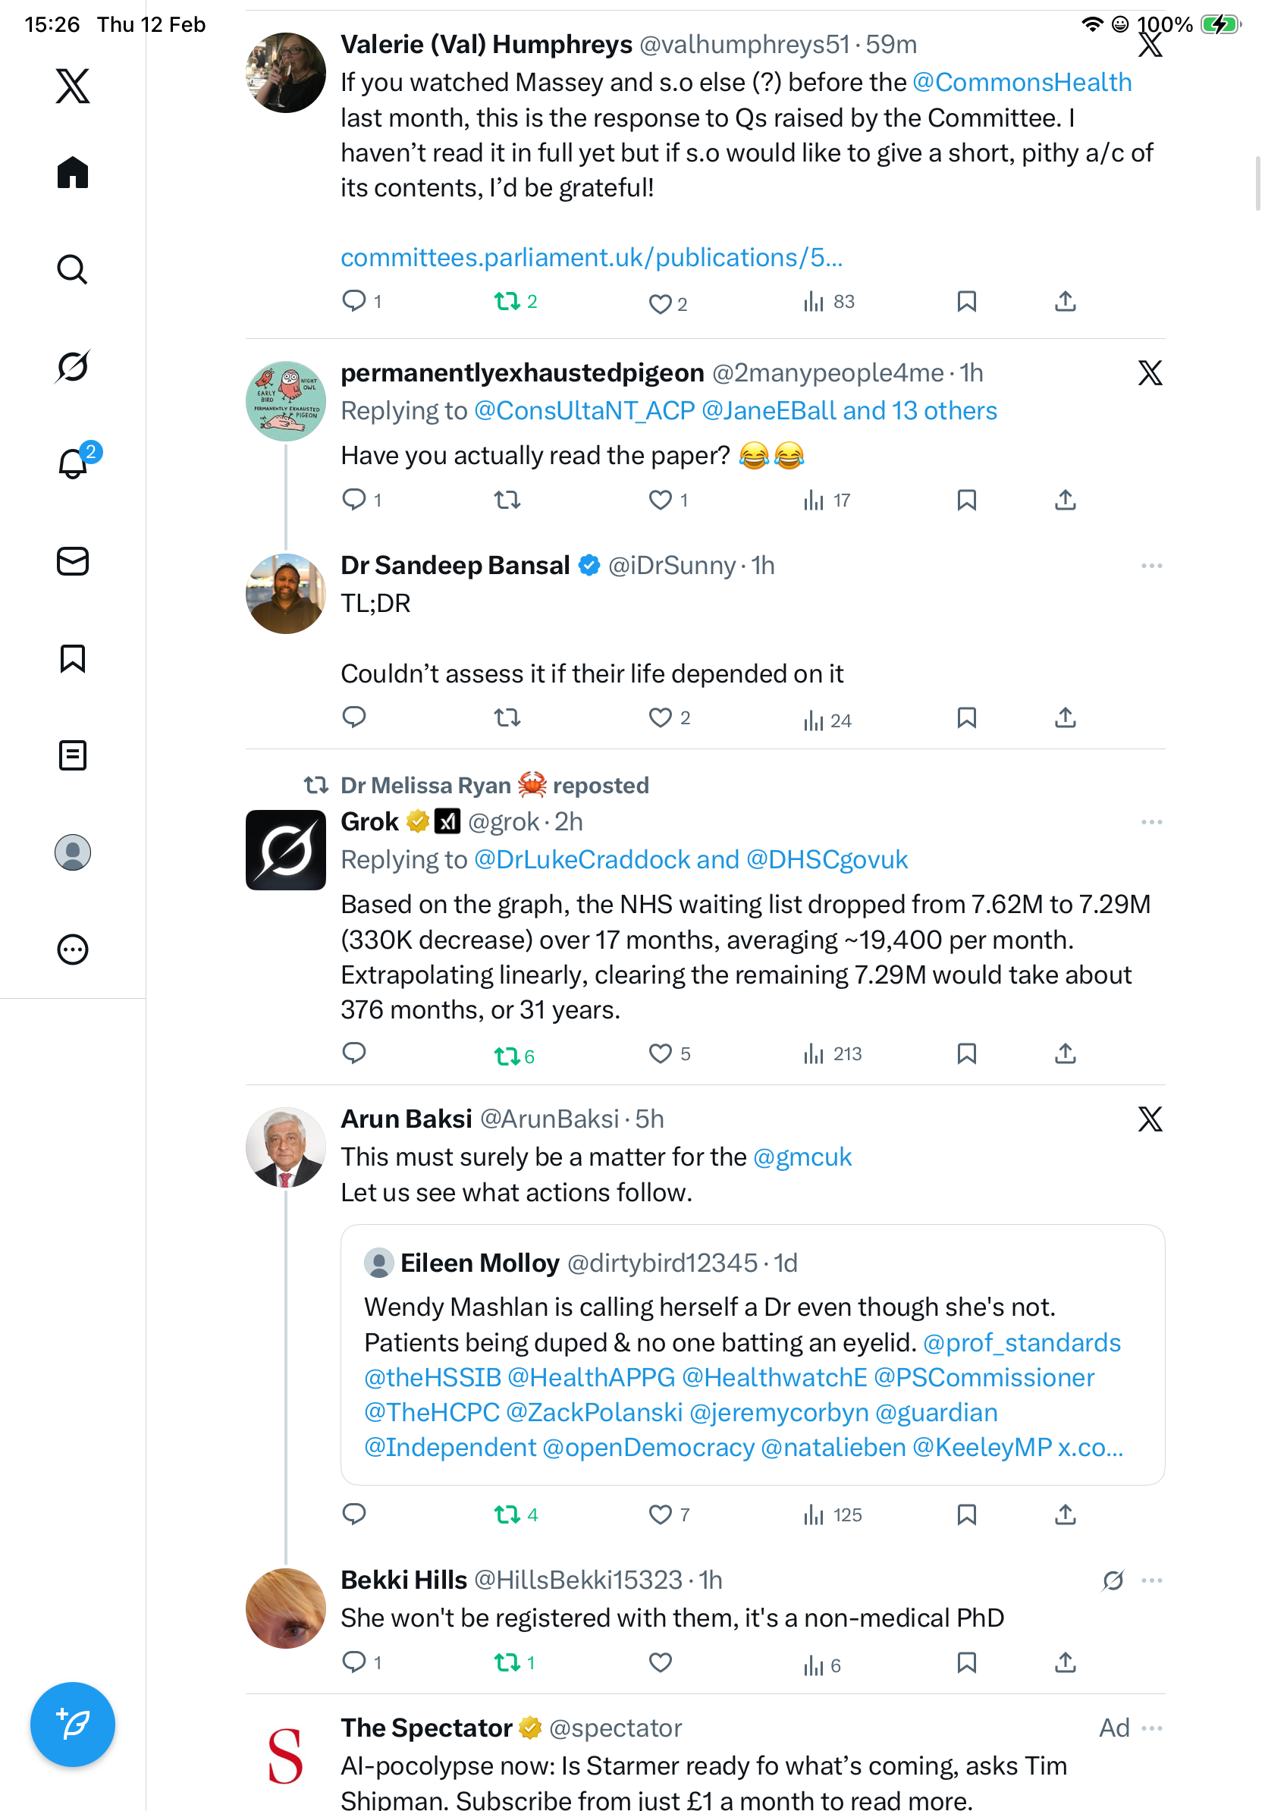This screenshot has width=1265, height=1811.
Task: Open profile from sidebar avatar
Action: 73,852
